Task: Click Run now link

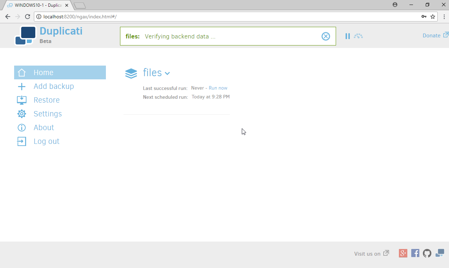Action: 218,88
